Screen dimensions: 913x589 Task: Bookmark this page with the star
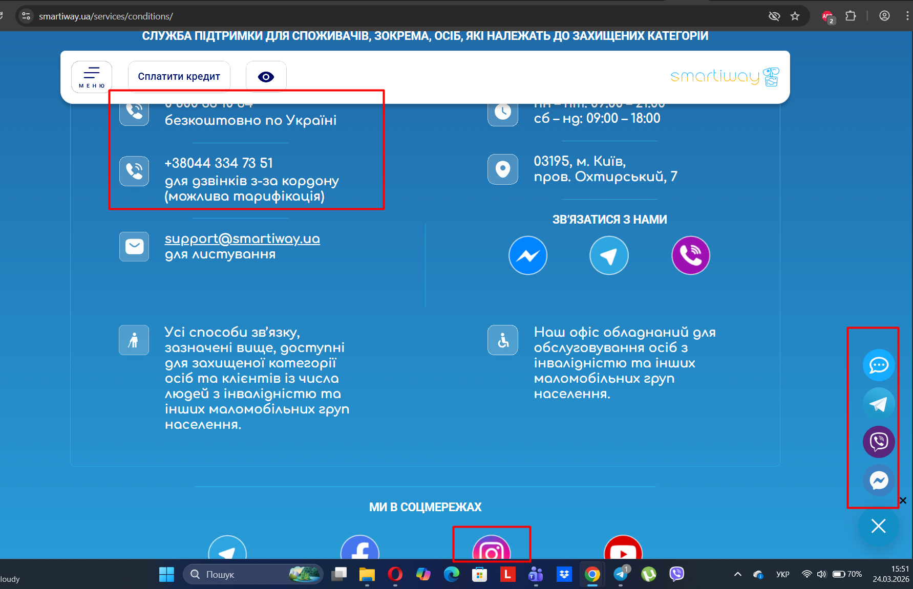[795, 16]
